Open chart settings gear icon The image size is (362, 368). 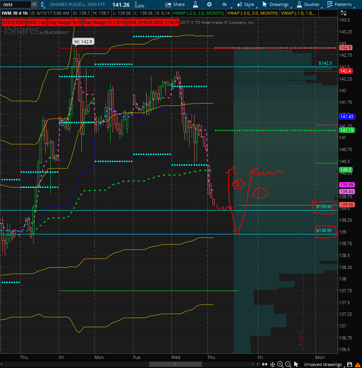point(209,4)
